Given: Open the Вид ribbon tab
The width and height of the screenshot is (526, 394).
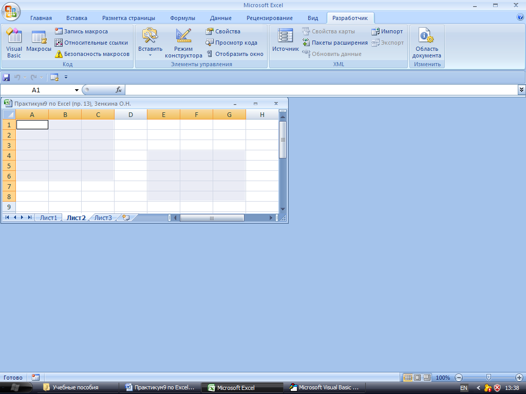Looking at the screenshot, I should pos(313,18).
